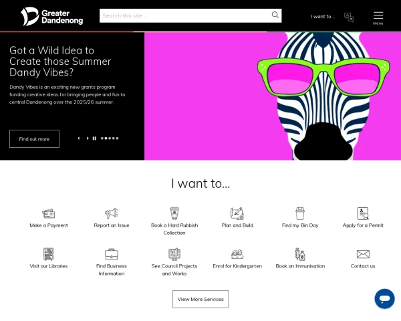The width and height of the screenshot is (401, 321).
Task: Click the Find out more button
Action: [x=34, y=138]
